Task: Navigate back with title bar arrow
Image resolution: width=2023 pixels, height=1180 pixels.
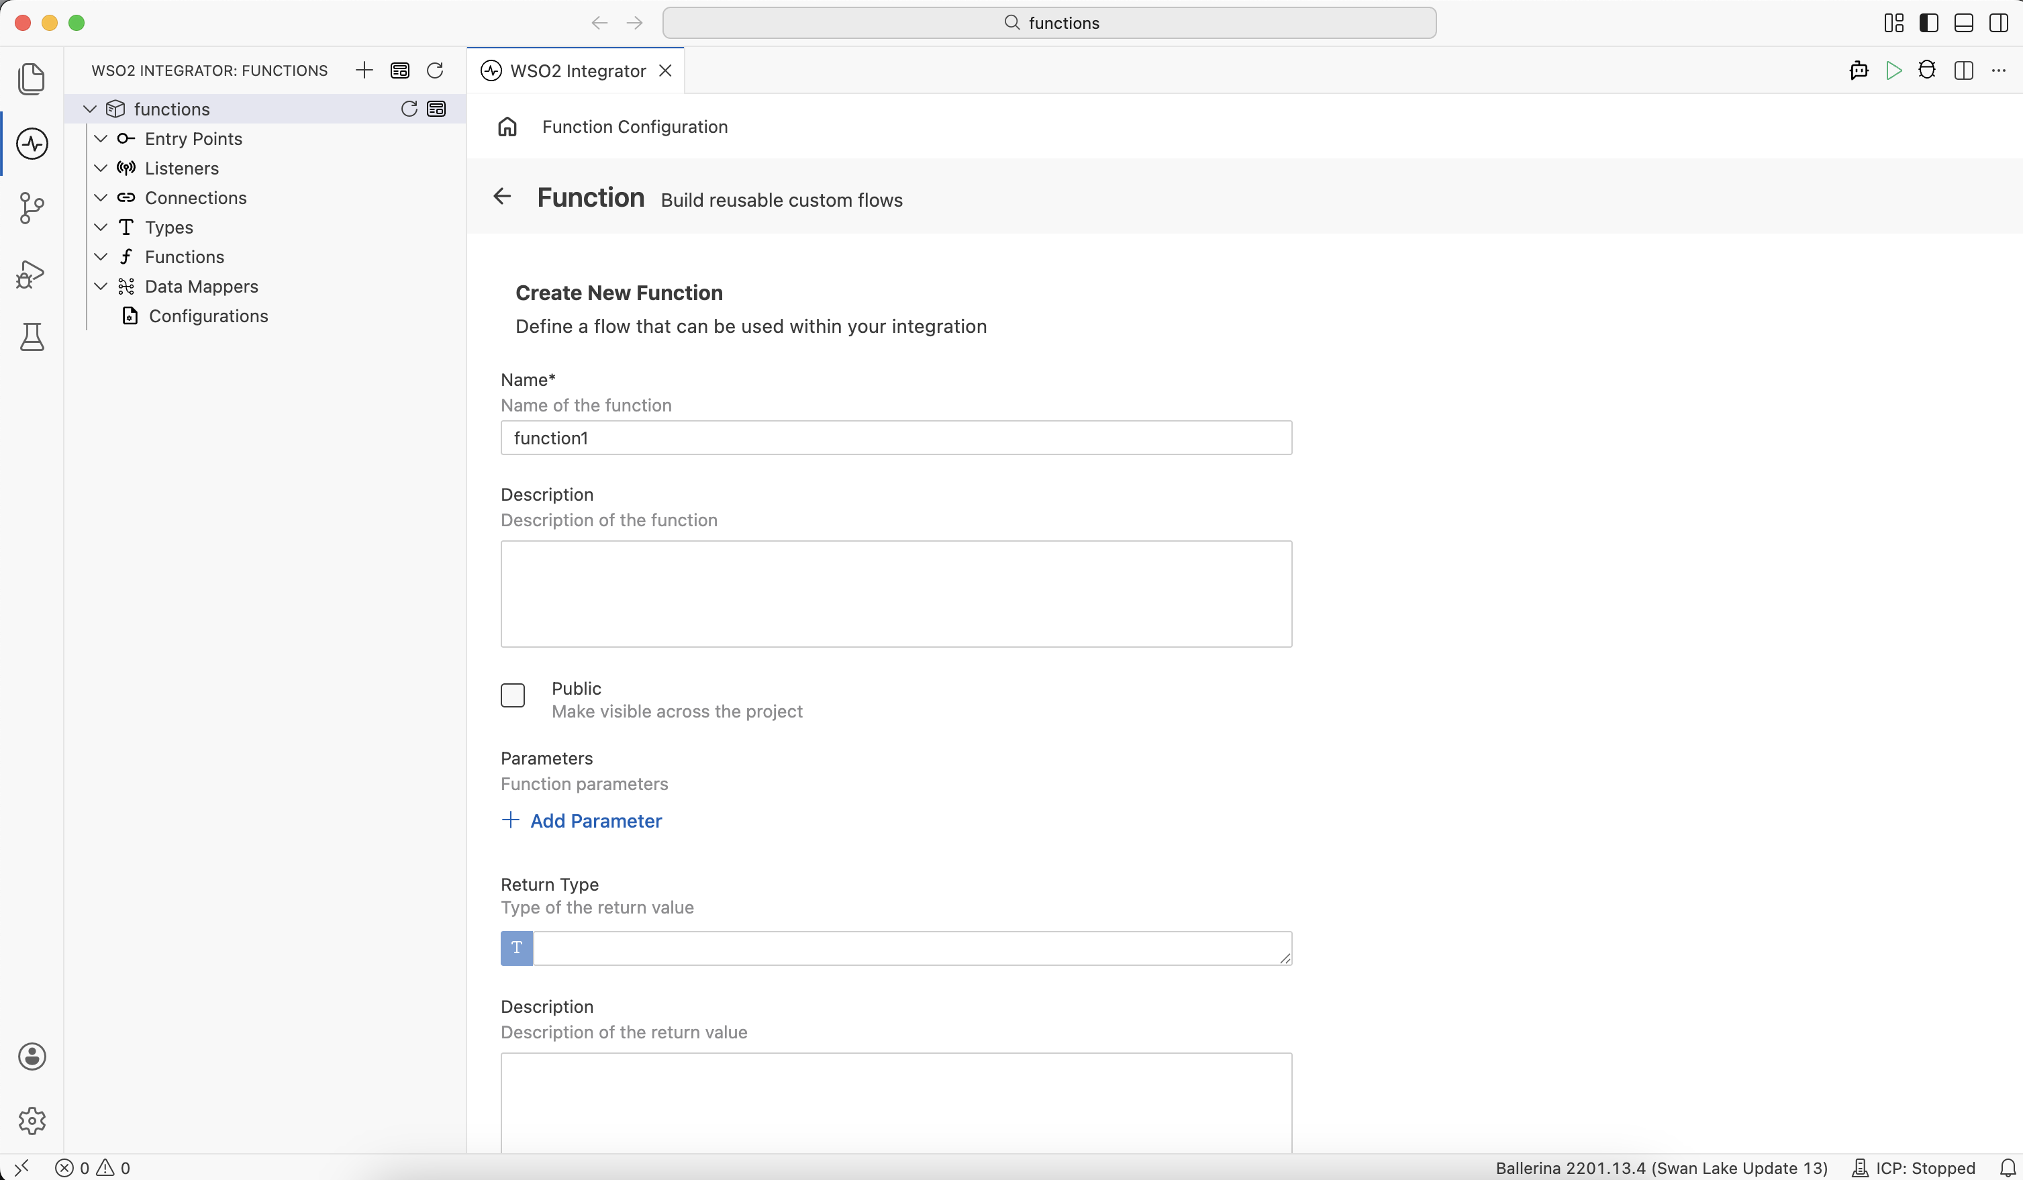Action: click(x=599, y=23)
